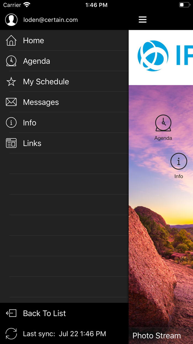This screenshot has height=344, width=193.
Task: Select the Links menu item
Action: pyautogui.click(x=64, y=143)
